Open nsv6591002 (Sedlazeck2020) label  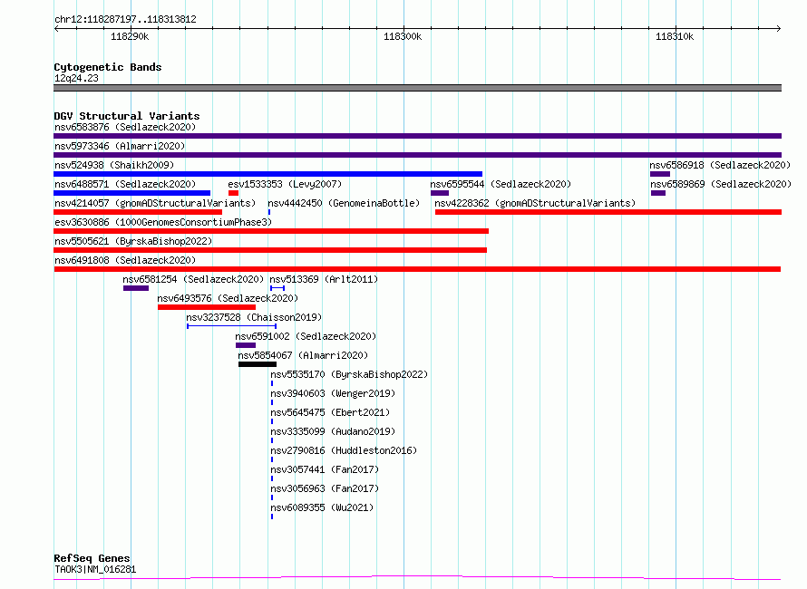[x=306, y=336]
